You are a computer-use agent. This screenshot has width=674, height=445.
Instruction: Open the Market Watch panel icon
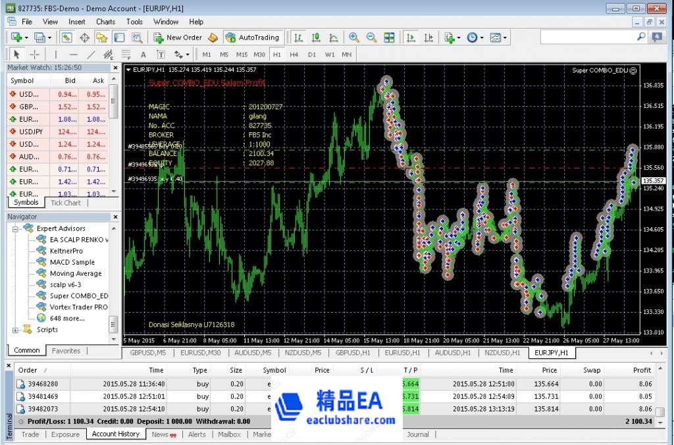(66, 38)
